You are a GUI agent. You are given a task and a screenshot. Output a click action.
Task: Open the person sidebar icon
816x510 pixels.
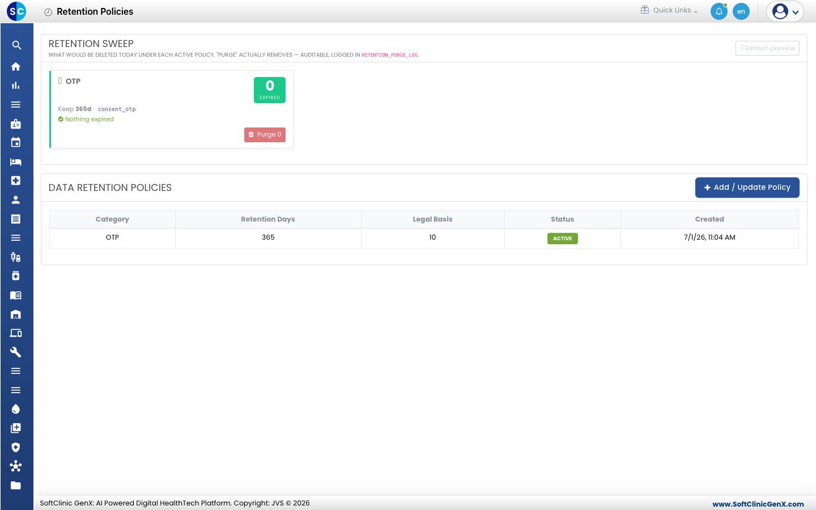16,199
